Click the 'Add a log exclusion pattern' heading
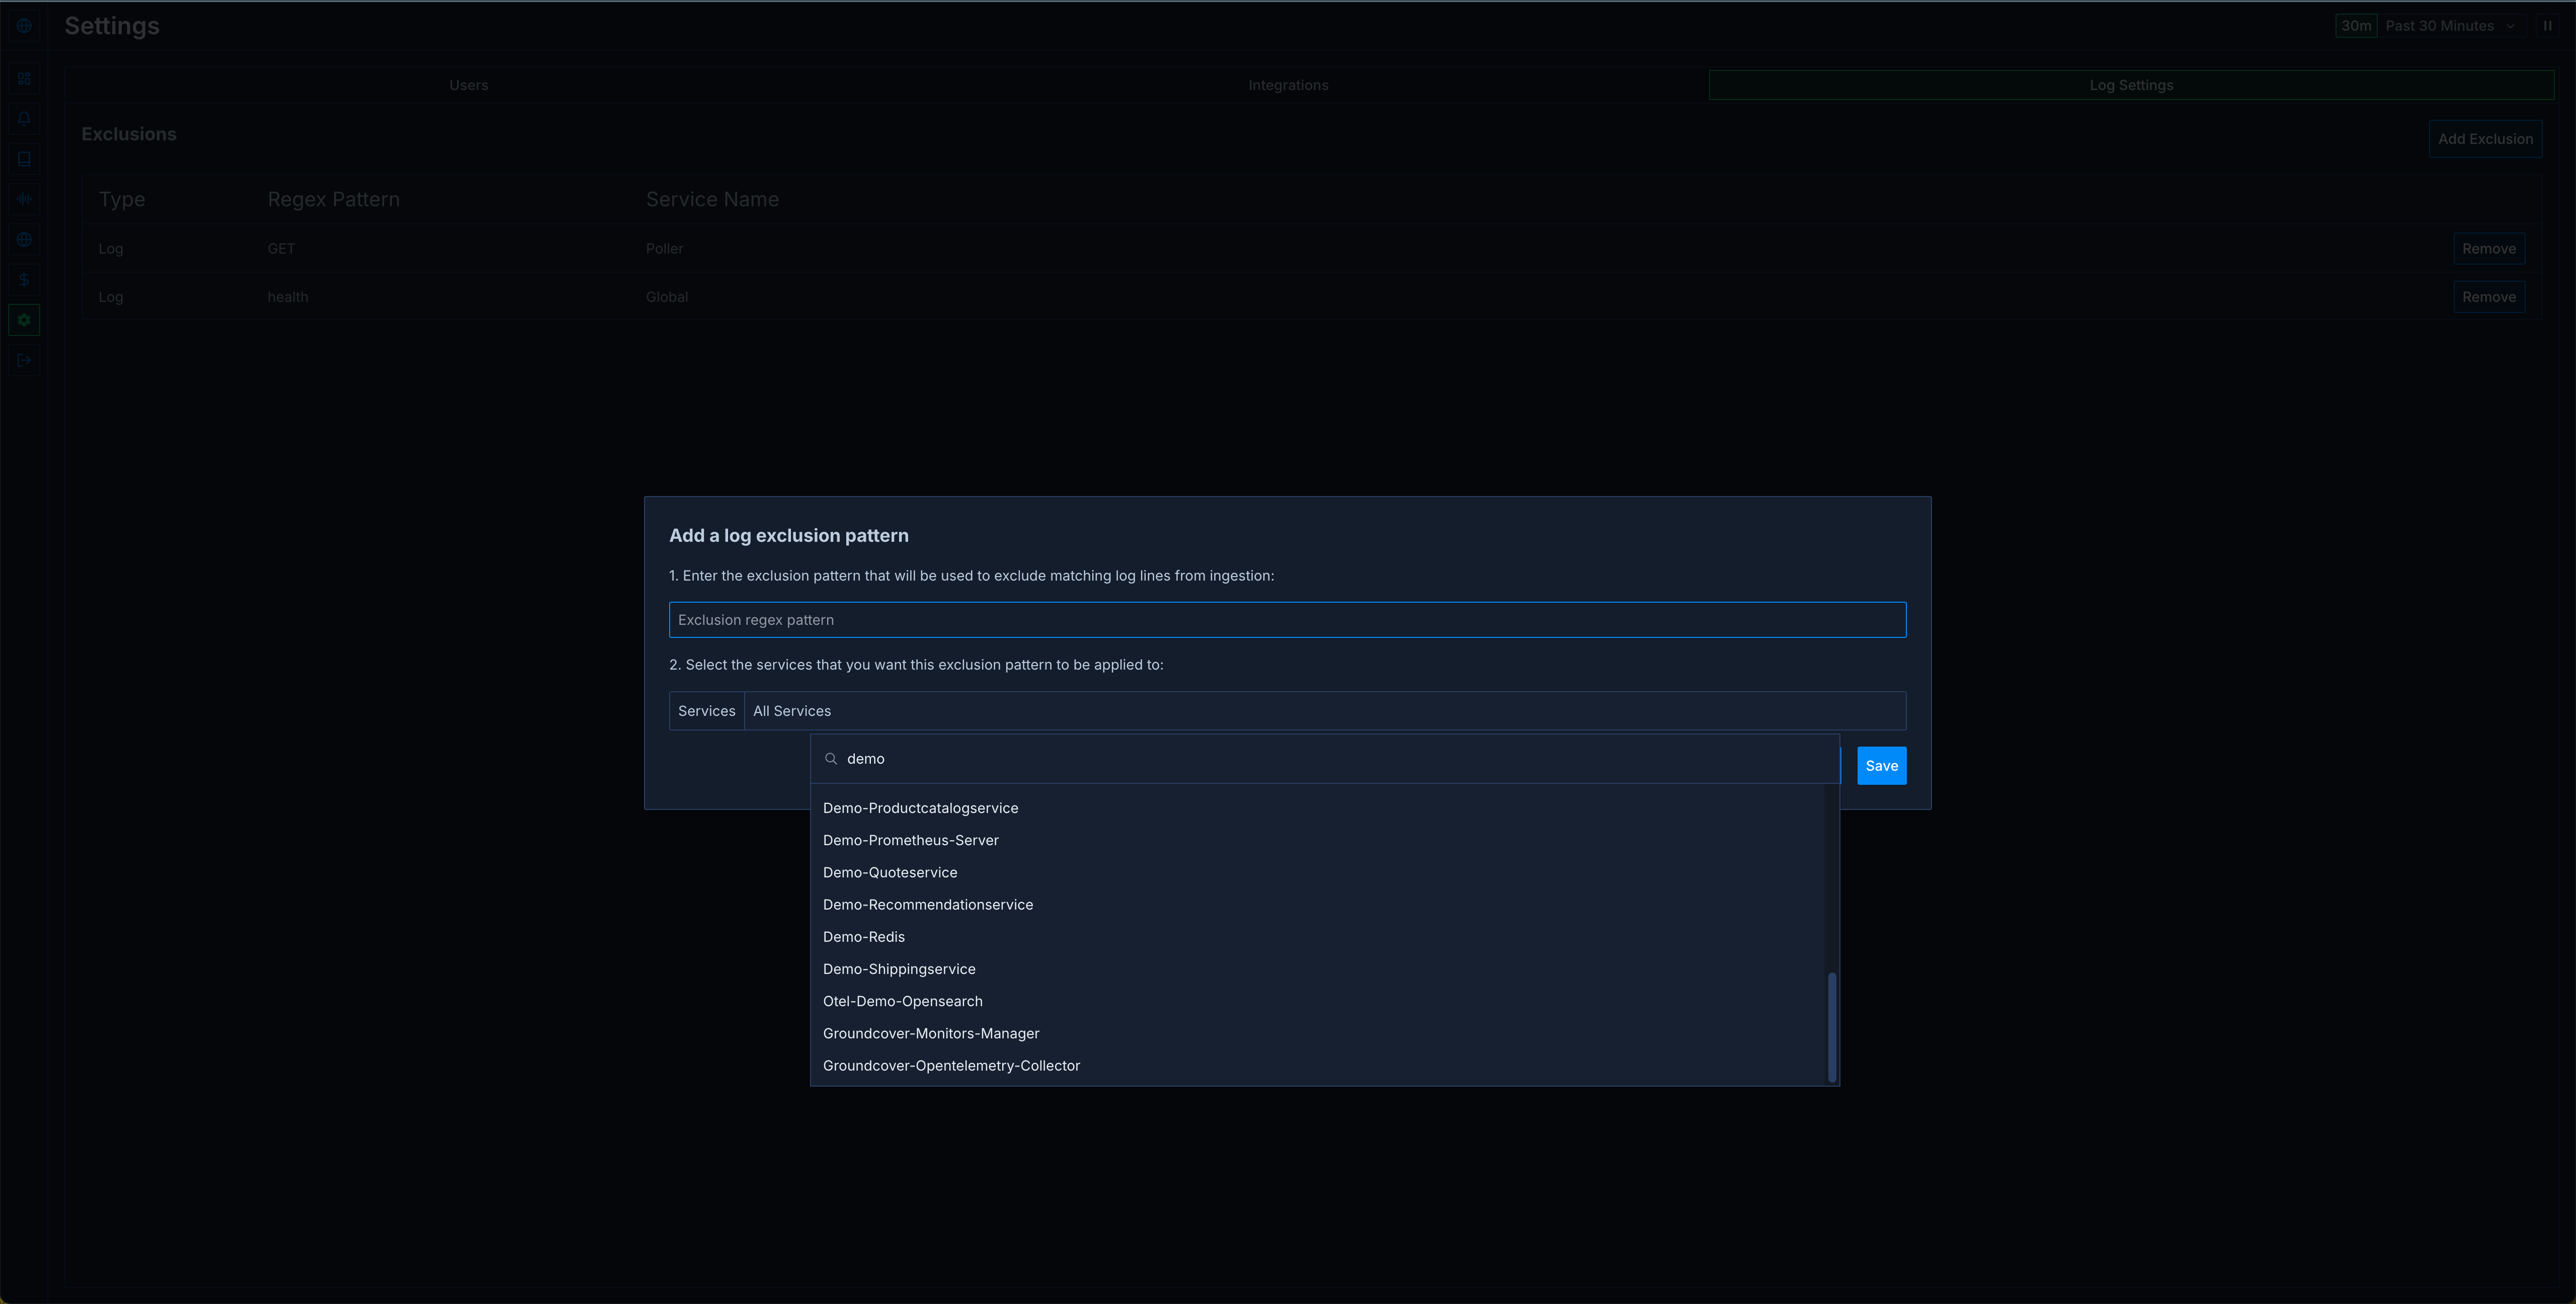 point(788,536)
